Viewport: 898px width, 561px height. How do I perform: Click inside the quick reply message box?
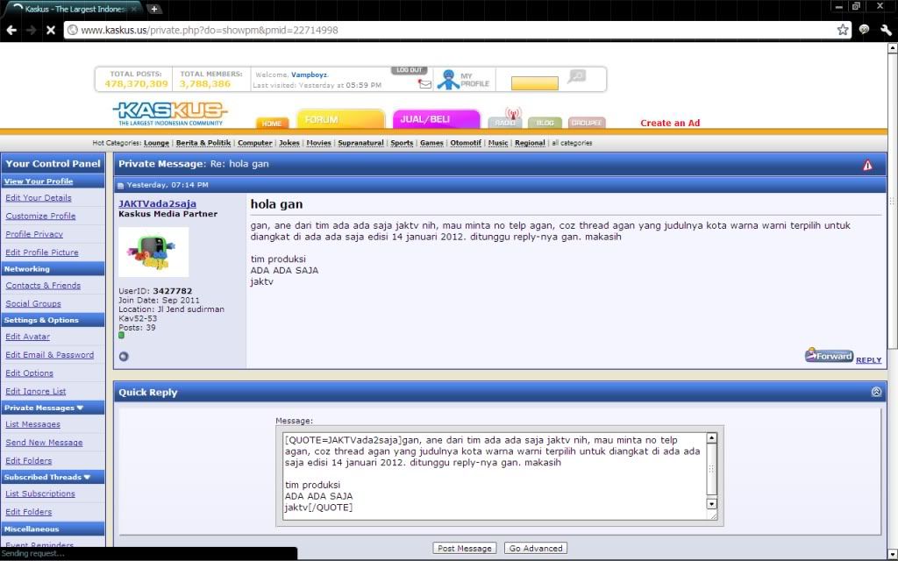[x=495, y=476]
